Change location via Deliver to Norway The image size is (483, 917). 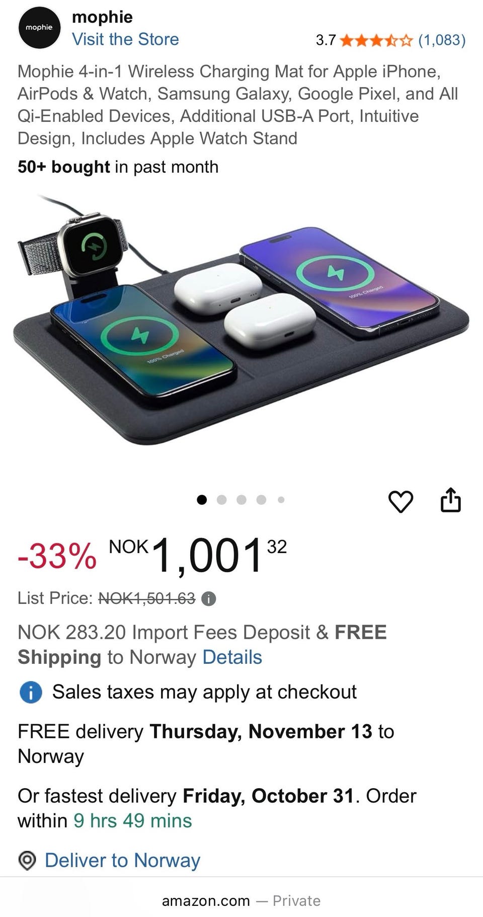click(122, 861)
